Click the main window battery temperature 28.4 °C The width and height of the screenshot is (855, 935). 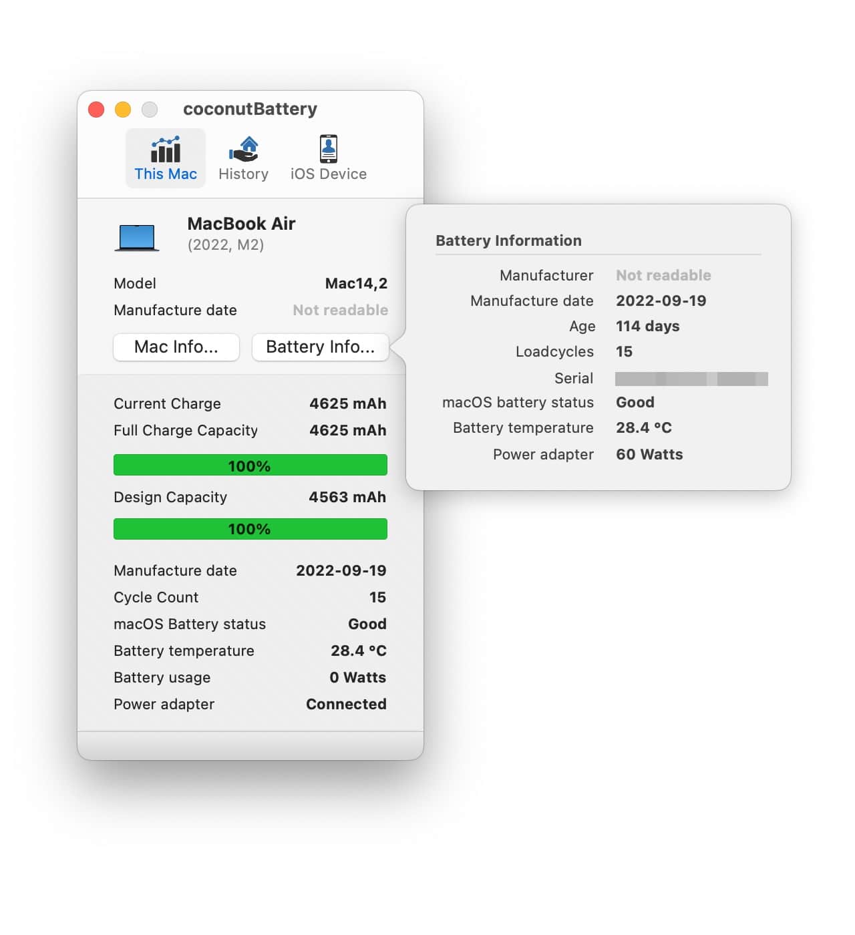[x=359, y=650]
